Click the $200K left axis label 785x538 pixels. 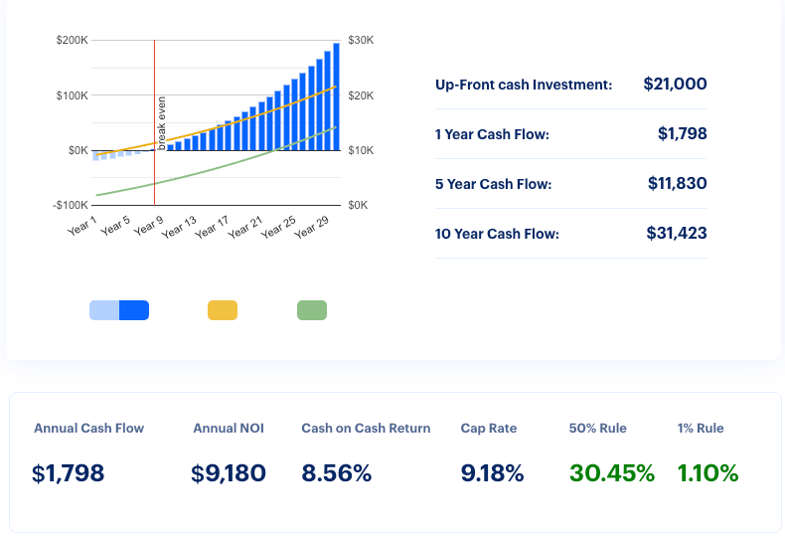[x=72, y=40]
